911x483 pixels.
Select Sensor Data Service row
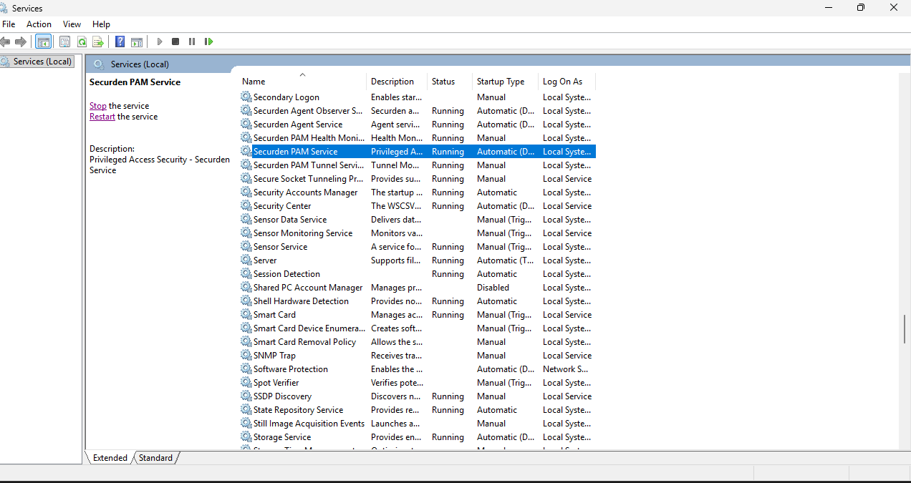click(418, 219)
